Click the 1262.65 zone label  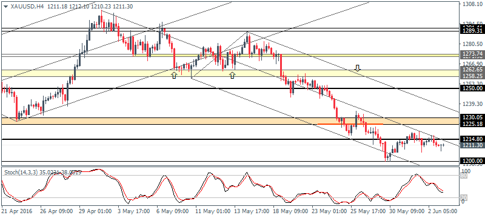point(472,70)
